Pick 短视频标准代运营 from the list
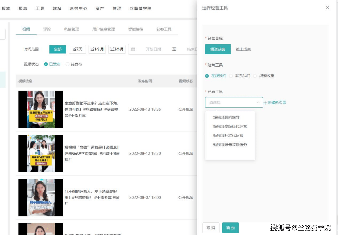Screen dimensions: 338x235 pos(228,136)
